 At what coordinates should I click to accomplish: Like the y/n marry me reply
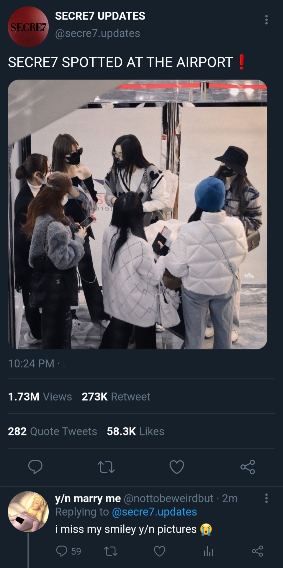(160, 551)
